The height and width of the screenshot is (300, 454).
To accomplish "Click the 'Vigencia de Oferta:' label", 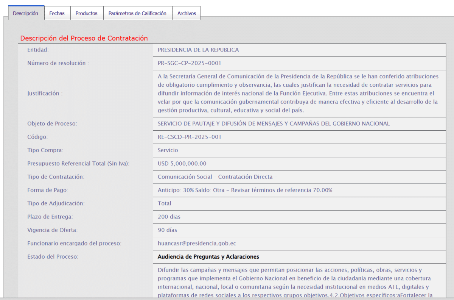I will [52, 230].
